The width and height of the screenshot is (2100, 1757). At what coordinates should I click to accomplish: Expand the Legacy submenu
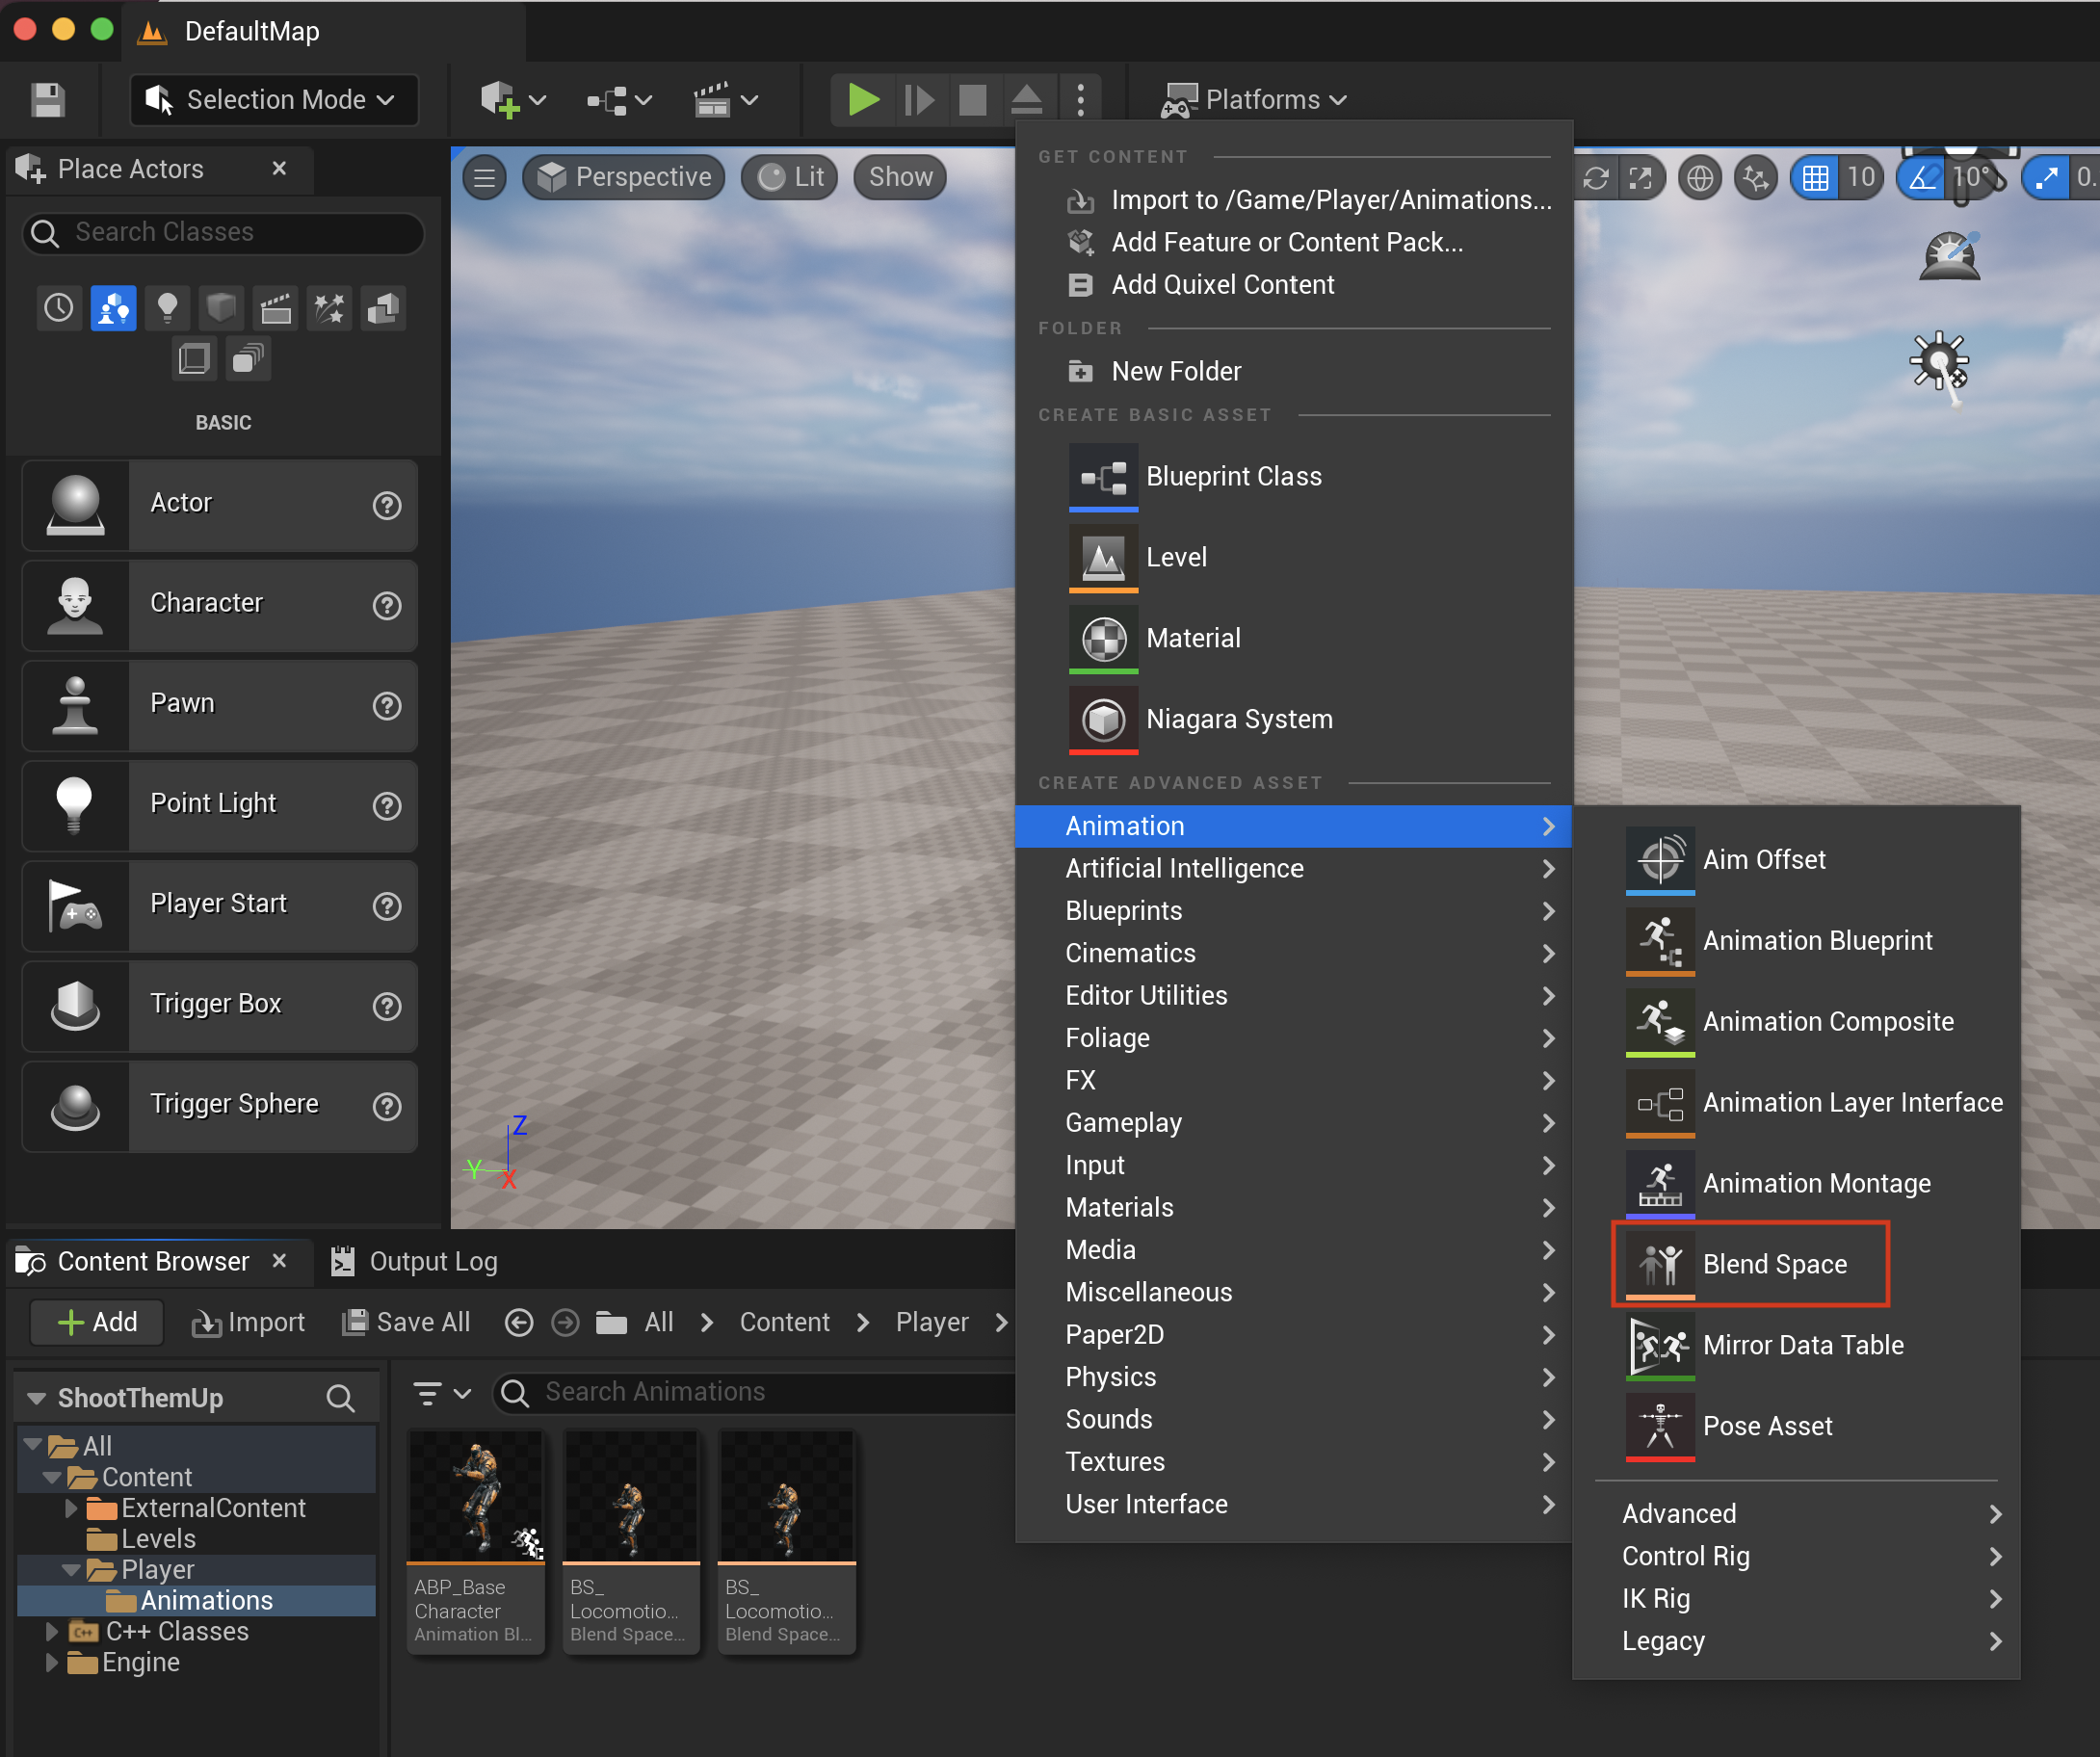(x=1797, y=1641)
